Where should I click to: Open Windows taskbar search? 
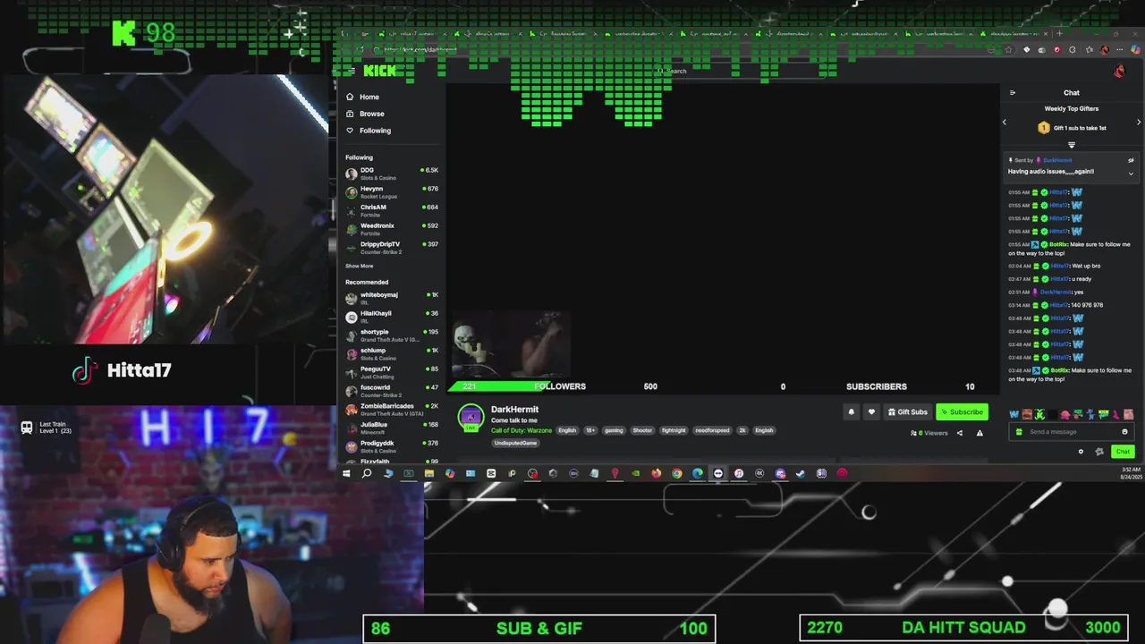click(367, 473)
